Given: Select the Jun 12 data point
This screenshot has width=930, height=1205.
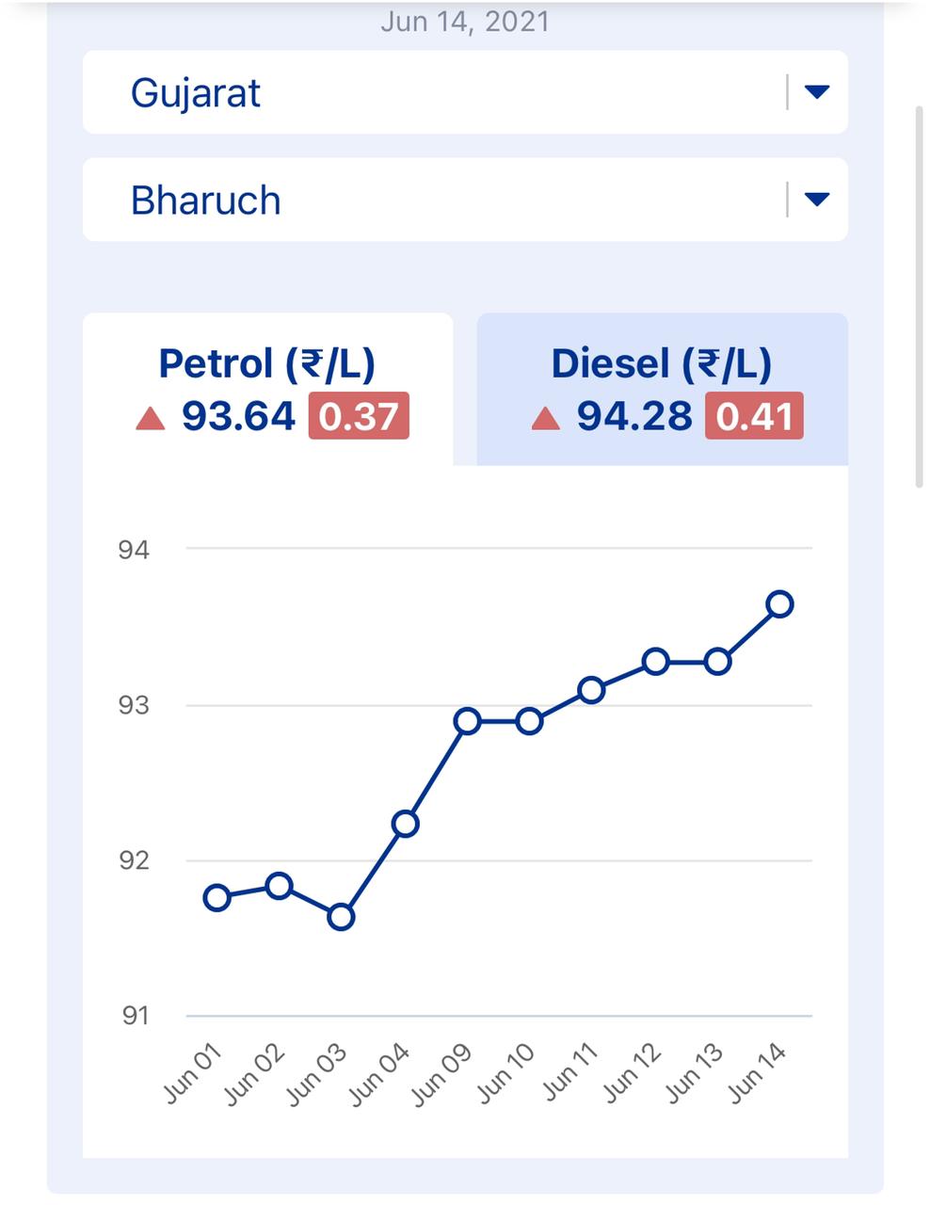Looking at the screenshot, I should pyautogui.click(x=656, y=662).
